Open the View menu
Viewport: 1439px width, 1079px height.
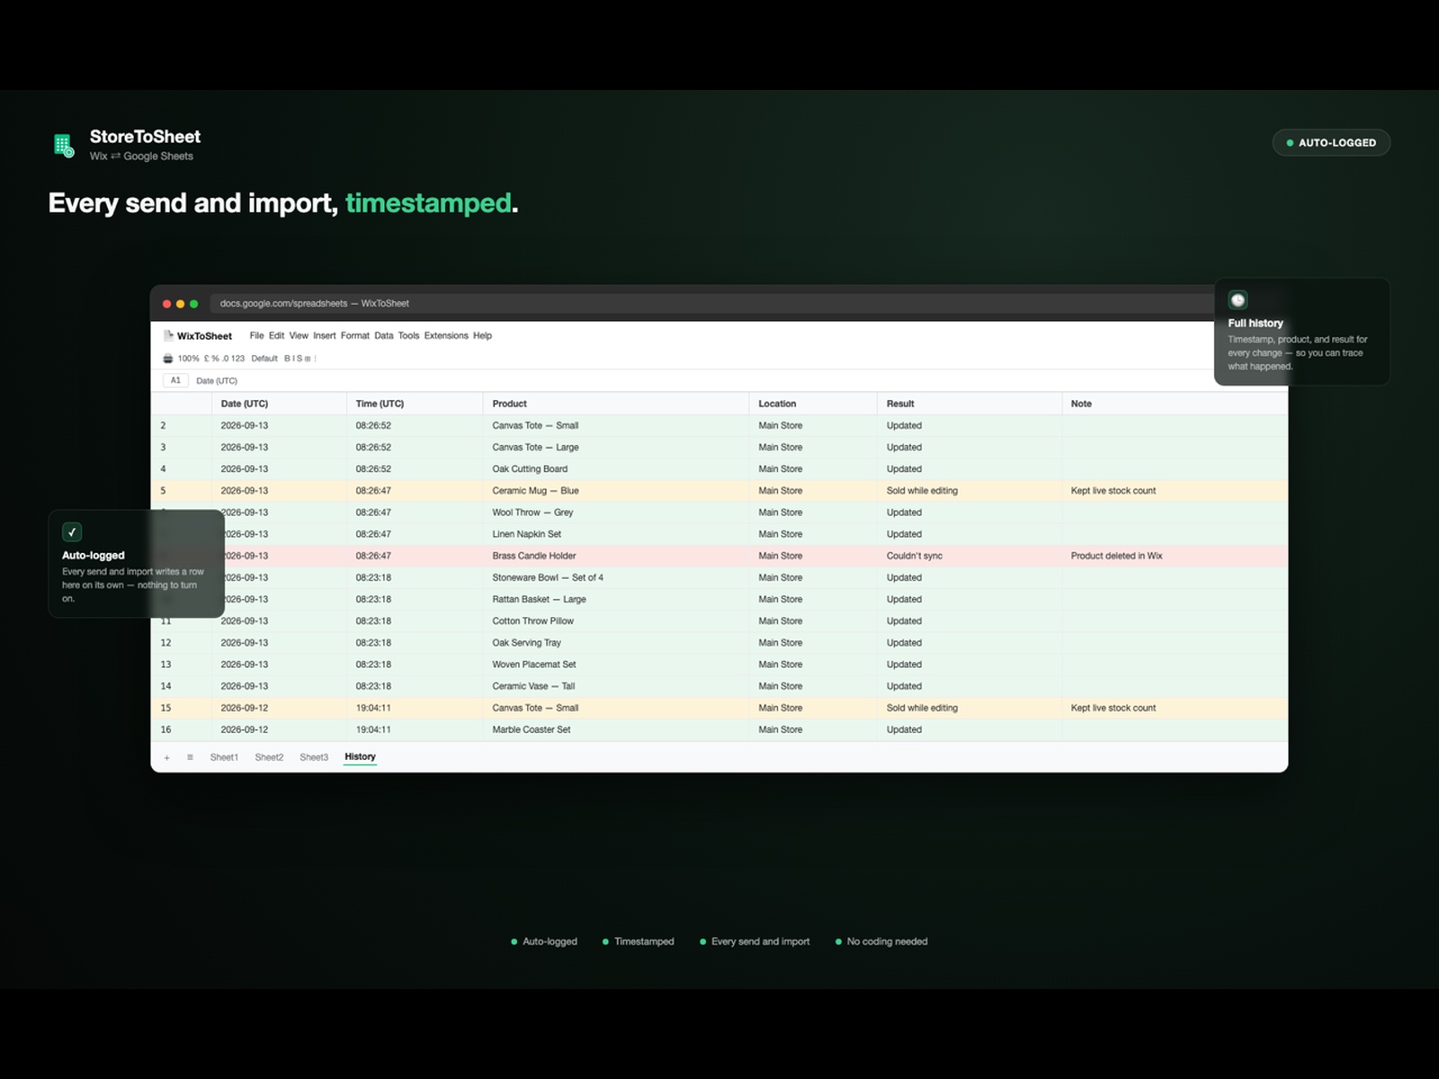[x=299, y=335]
